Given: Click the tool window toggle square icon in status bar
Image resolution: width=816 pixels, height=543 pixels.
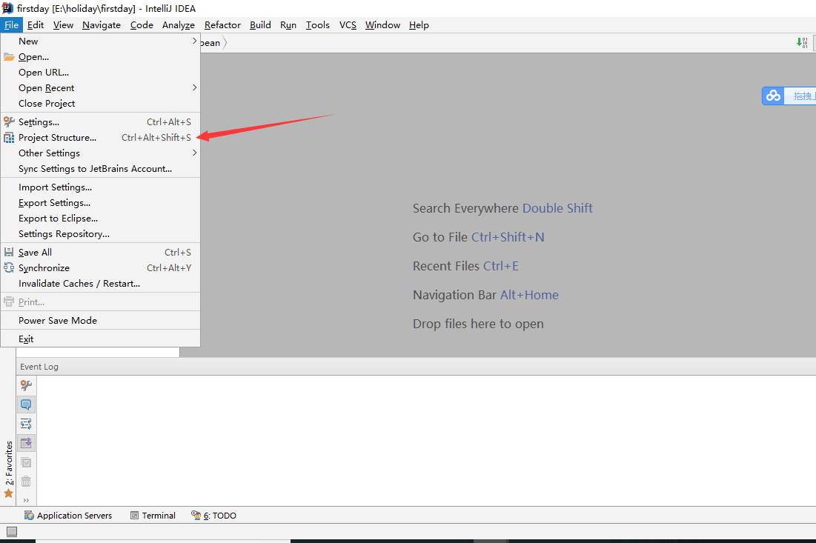Looking at the screenshot, I should (x=11, y=532).
